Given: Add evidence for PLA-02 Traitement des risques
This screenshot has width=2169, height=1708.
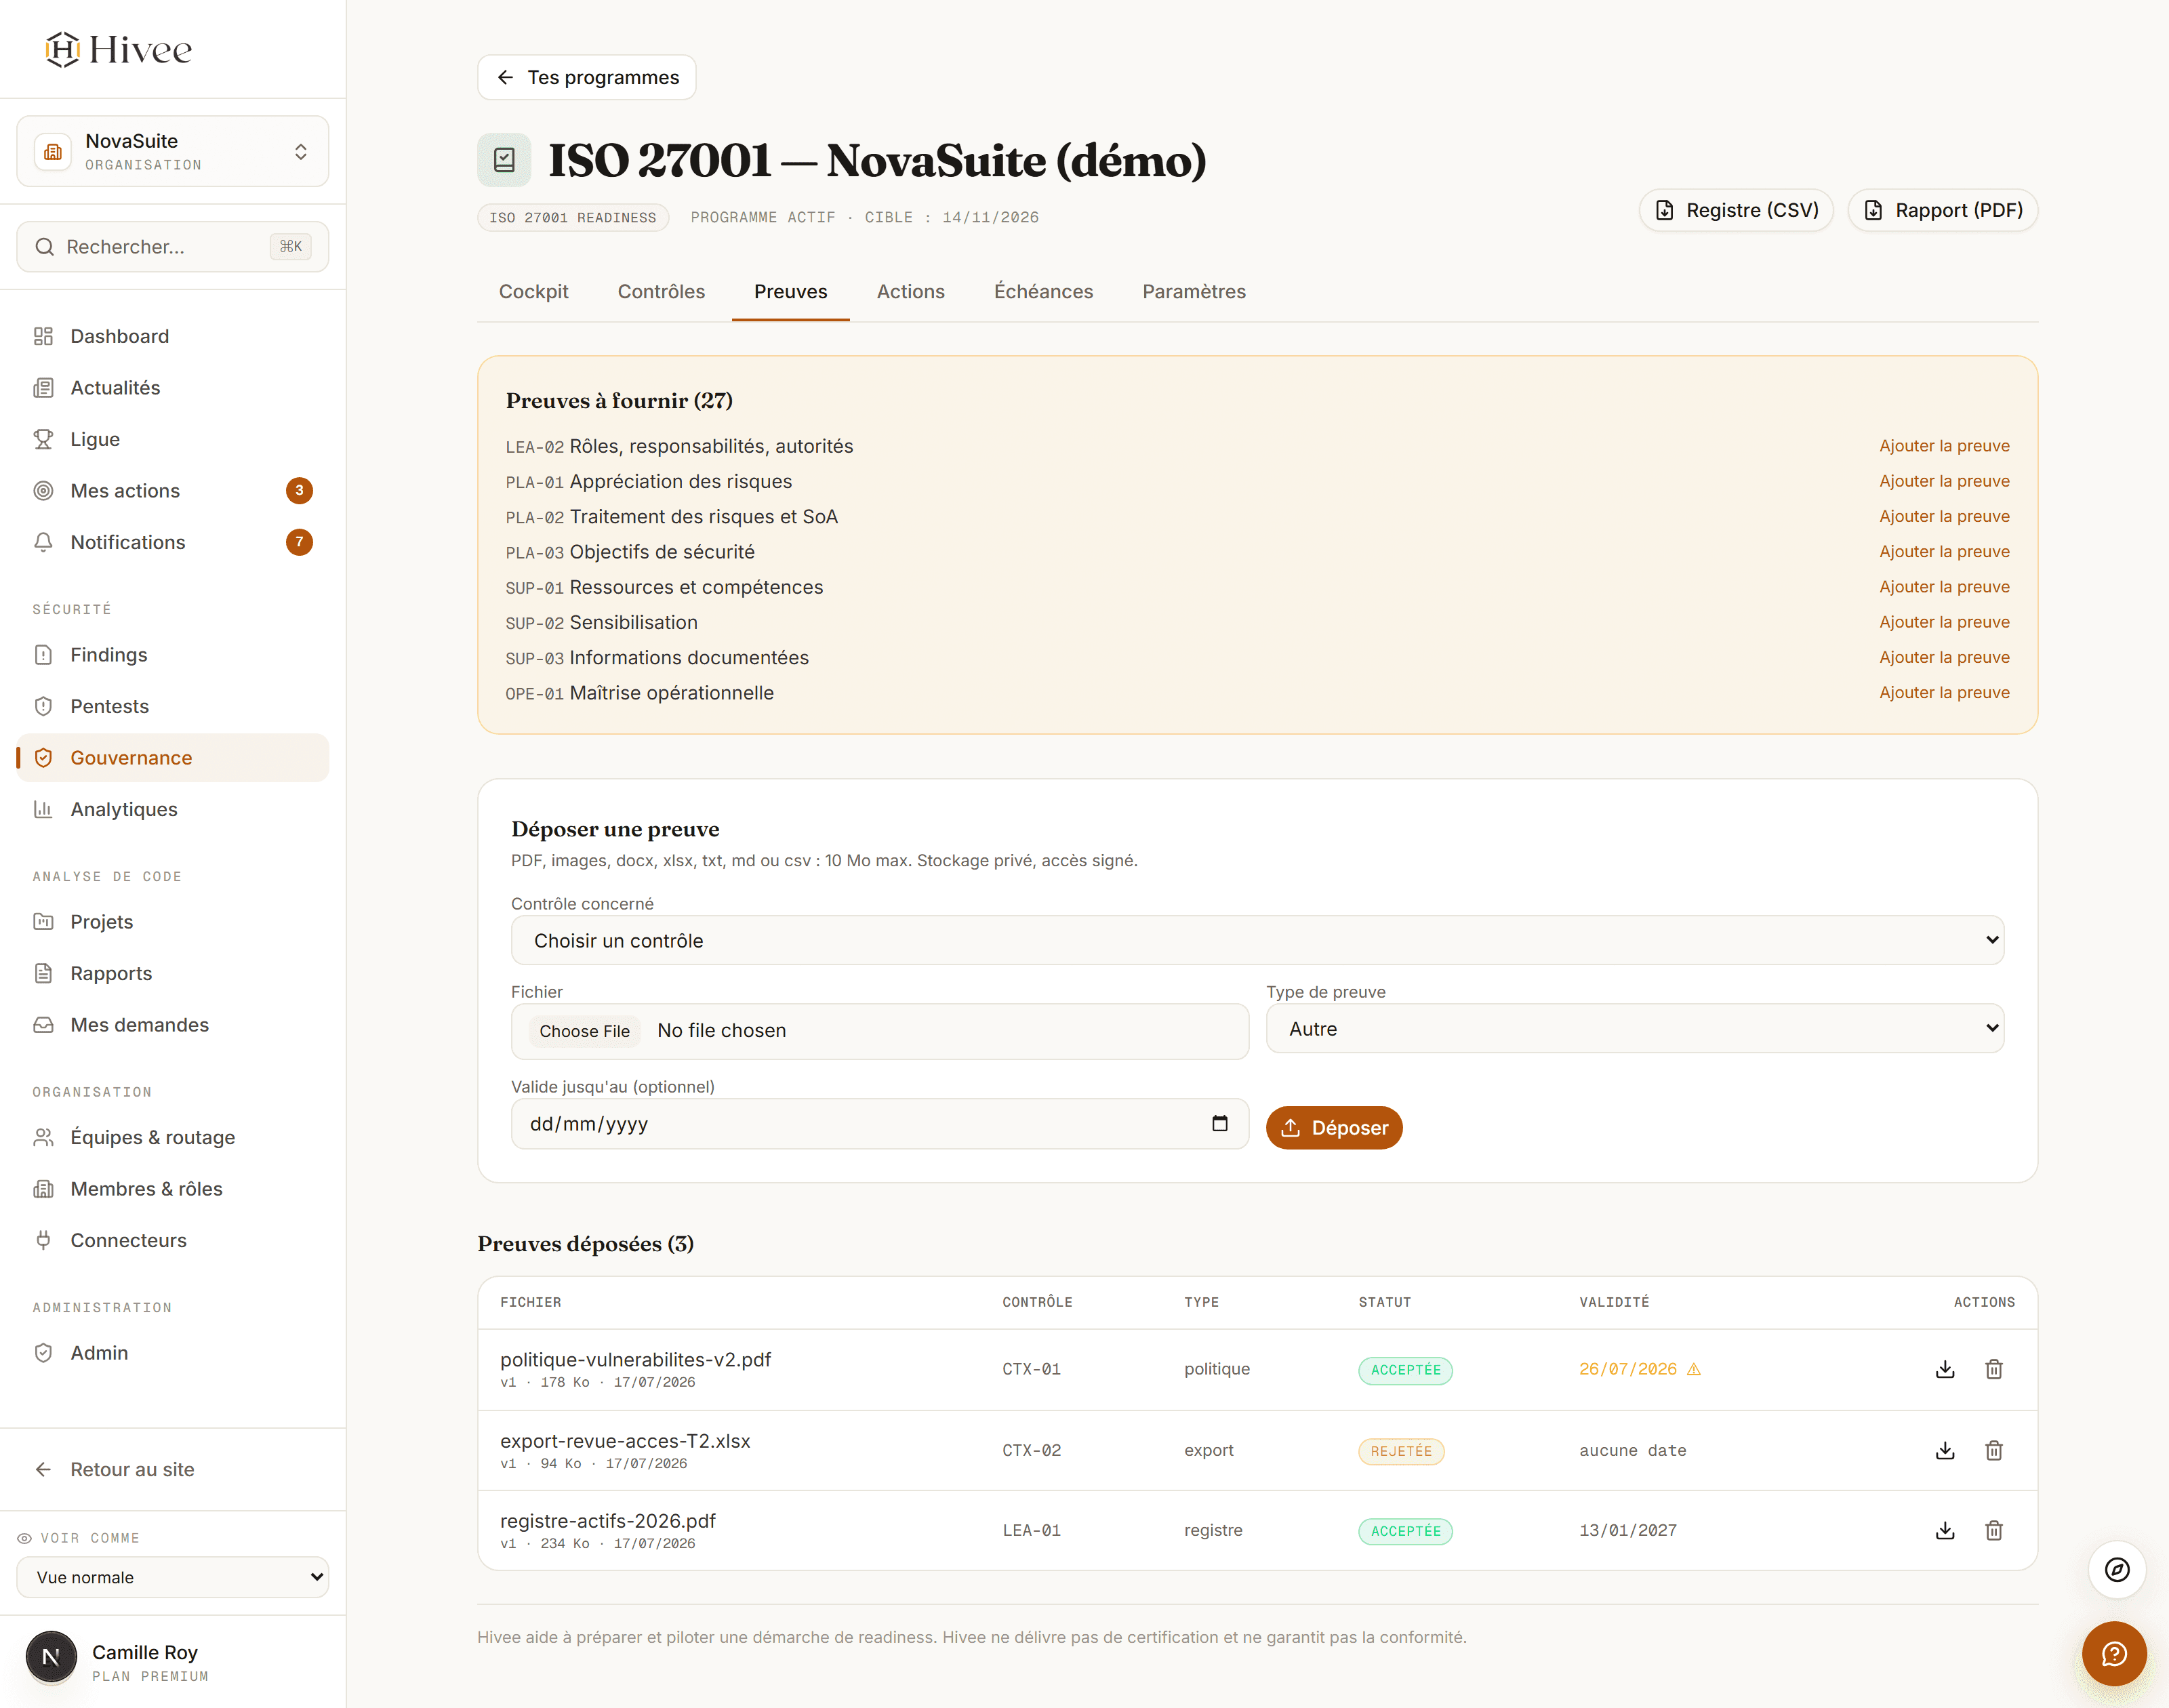Looking at the screenshot, I should click(x=1944, y=516).
